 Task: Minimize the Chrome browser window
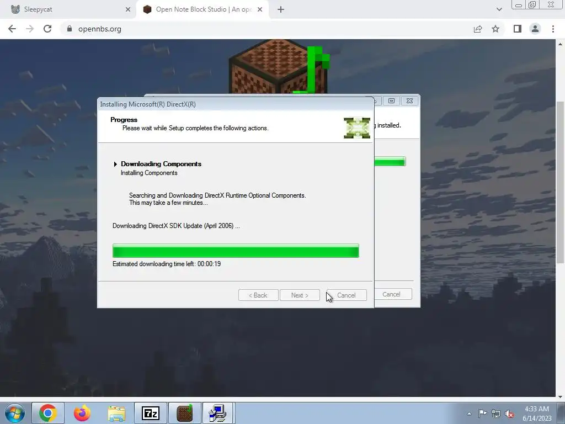point(519,5)
